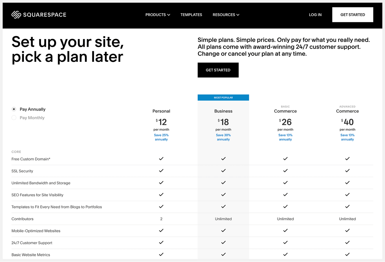Expand the Resources dropdown menu
385x262 pixels.
[226, 15]
